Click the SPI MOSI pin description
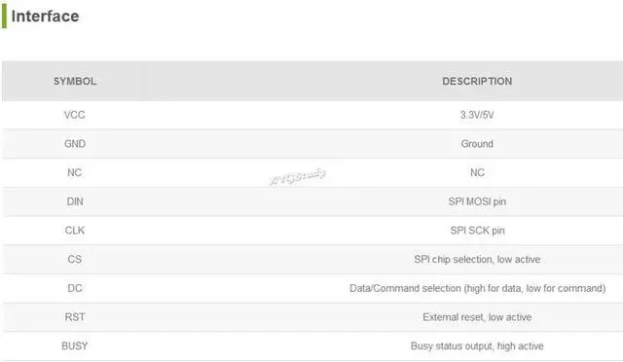The height and width of the screenshot is (362, 623). (477, 201)
